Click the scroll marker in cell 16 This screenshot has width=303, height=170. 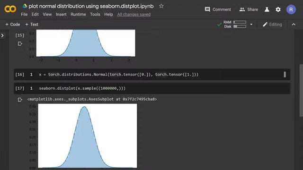tap(285, 75)
